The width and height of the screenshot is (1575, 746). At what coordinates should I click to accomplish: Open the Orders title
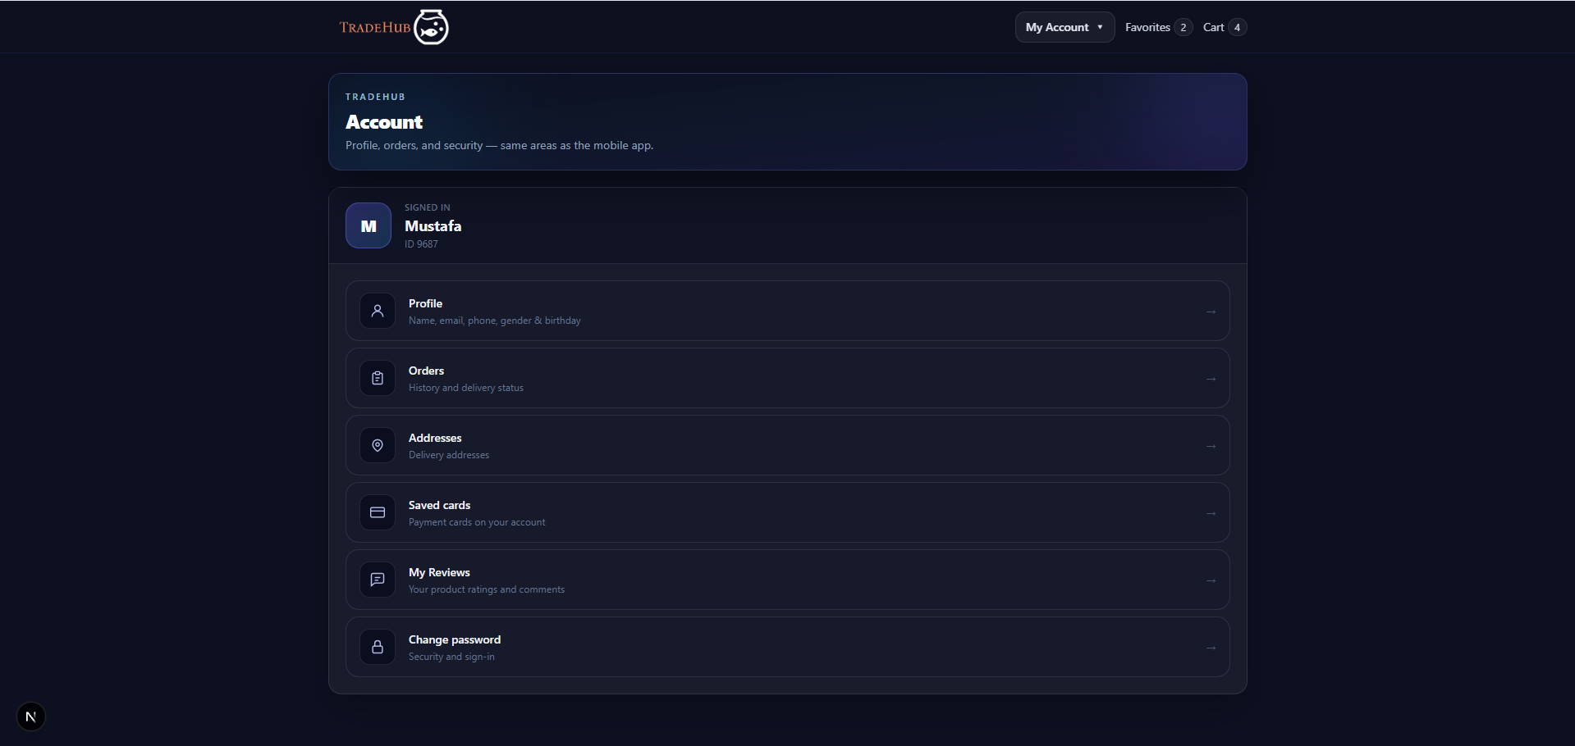click(426, 371)
